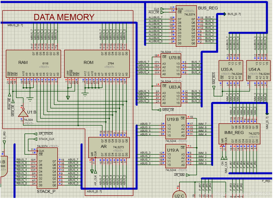
Task: Click the BUS_[0..7] output terminal arrow
Action: [x=225, y=14]
